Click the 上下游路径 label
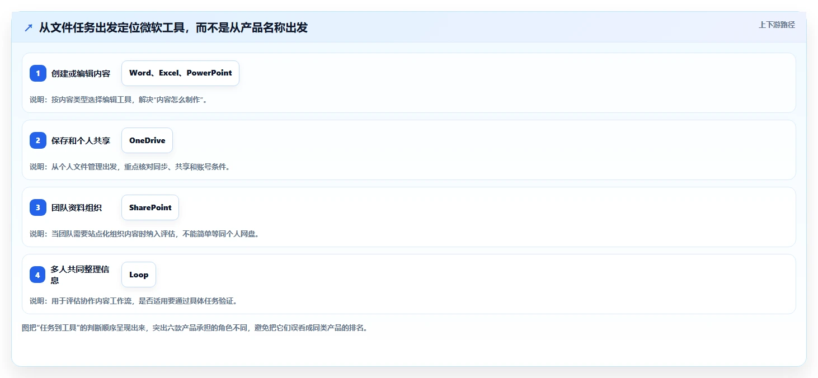818x378 pixels. click(x=777, y=25)
